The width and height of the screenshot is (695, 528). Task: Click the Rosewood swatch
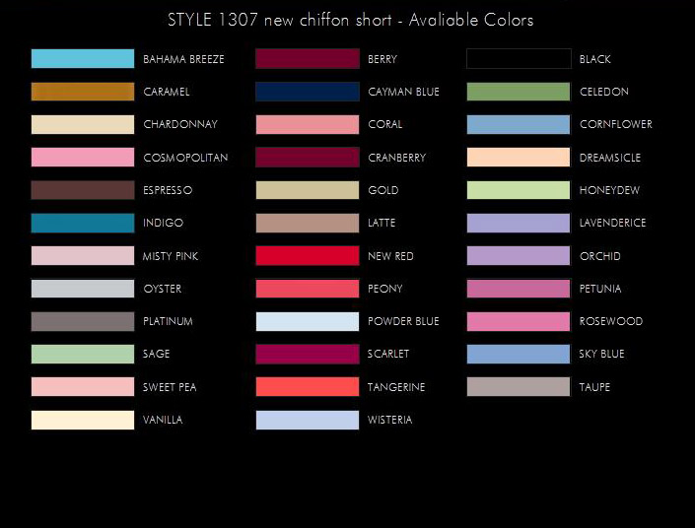(x=519, y=321)
